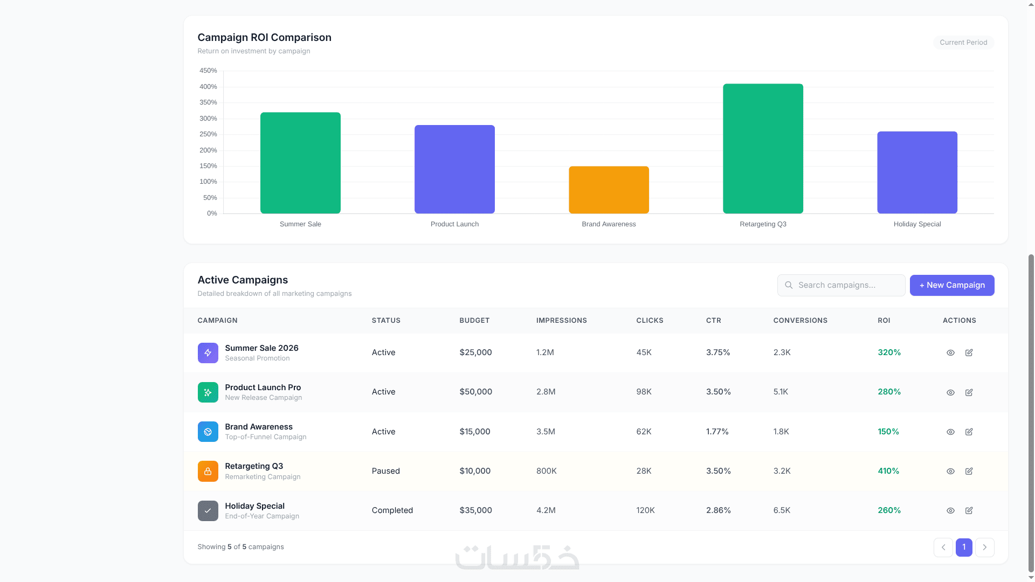Edit the Summer Sale 2026 campaign
The height and width of the screenshot is (582, 1035).
969,352
